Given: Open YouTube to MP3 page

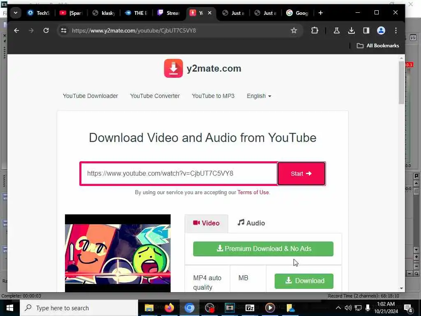Looking at the screenshot, I should click(213, 96).
